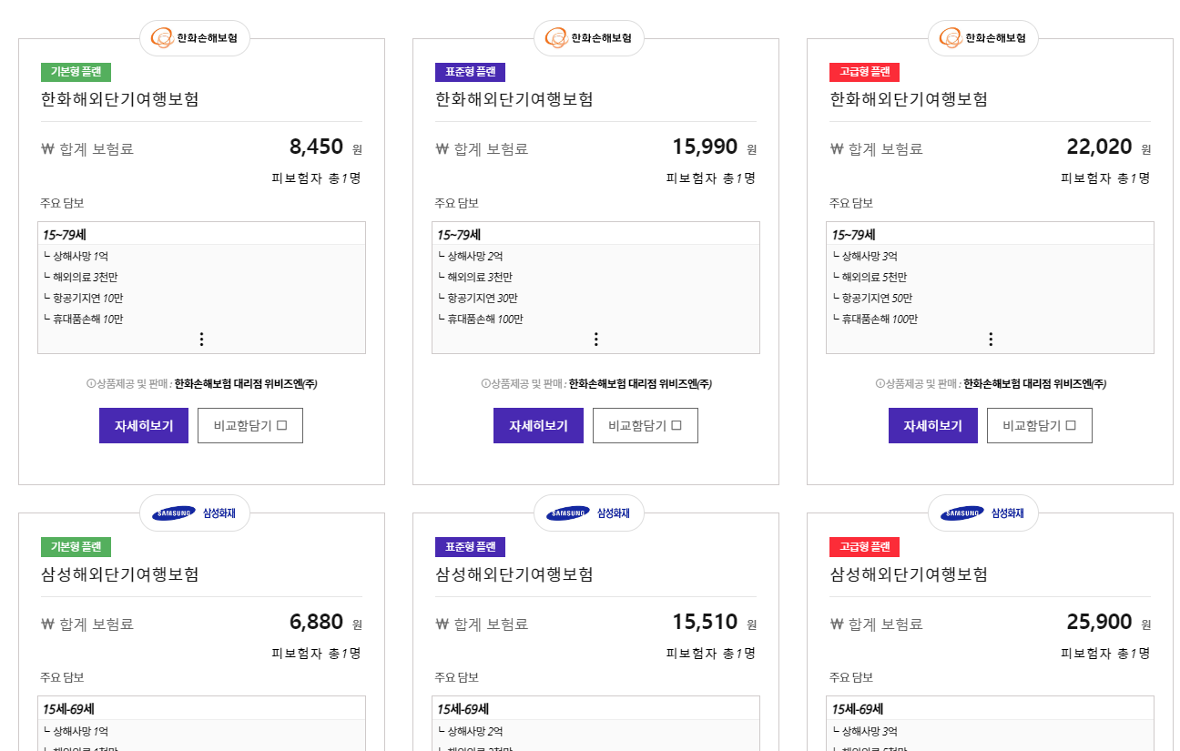The image size is (1180, 751).
Task: Click Hanwha logo above the 15,990 won card
Action: click(588, 38)
